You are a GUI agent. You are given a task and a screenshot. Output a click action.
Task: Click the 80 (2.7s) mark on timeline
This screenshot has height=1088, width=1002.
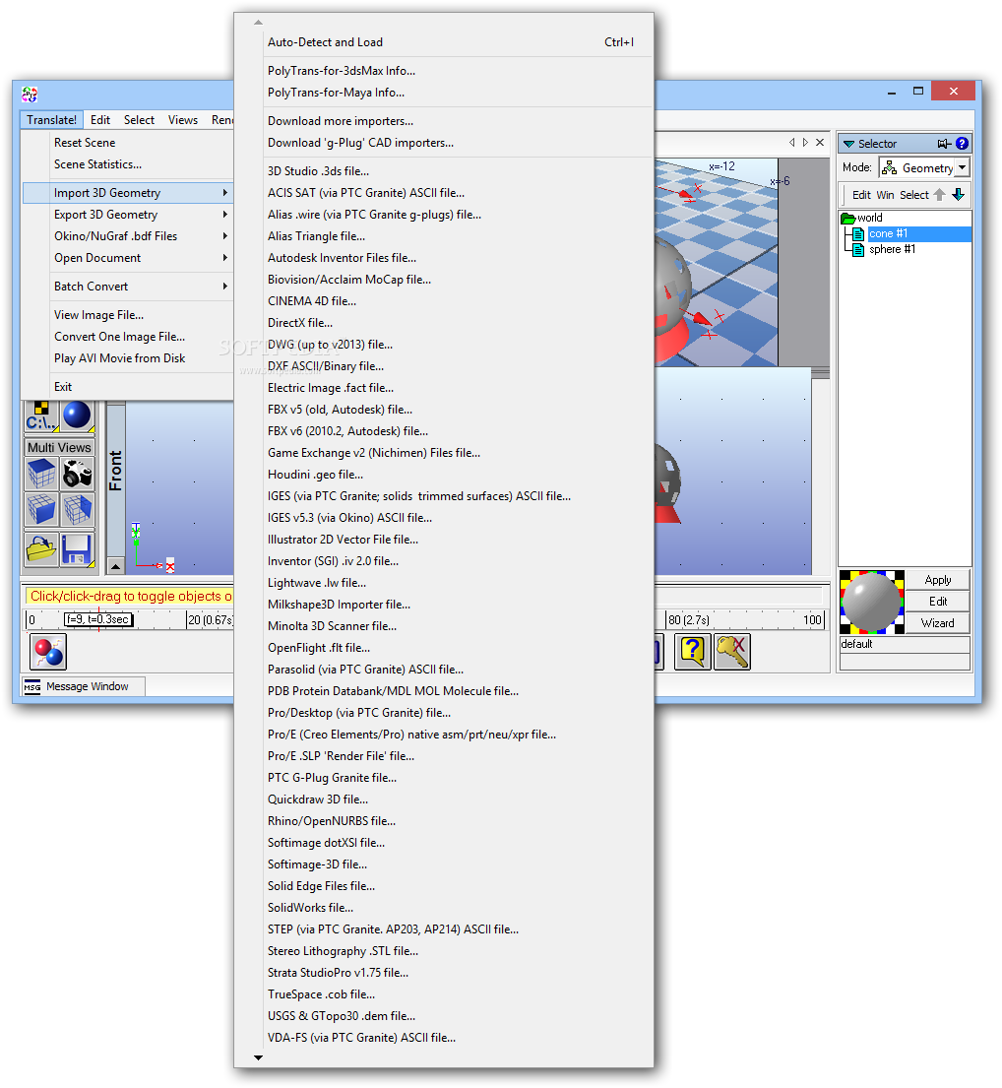[x=688, y=619]
